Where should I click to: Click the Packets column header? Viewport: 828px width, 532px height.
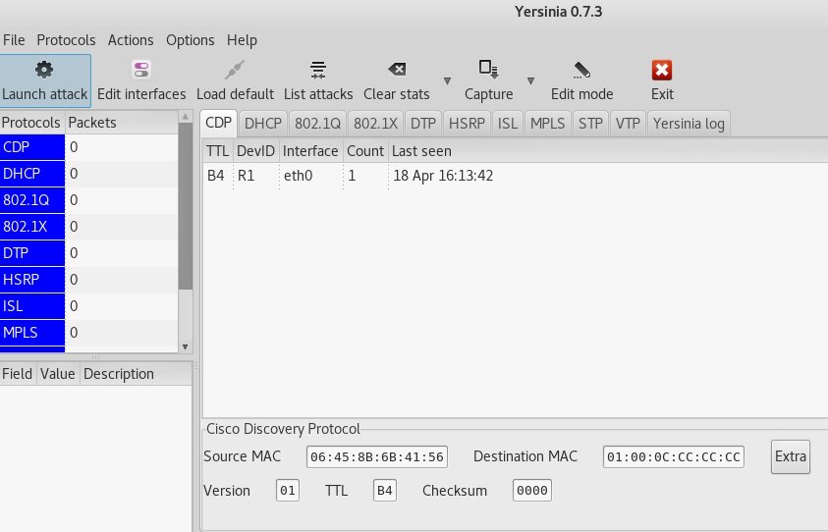click(122, 123)
